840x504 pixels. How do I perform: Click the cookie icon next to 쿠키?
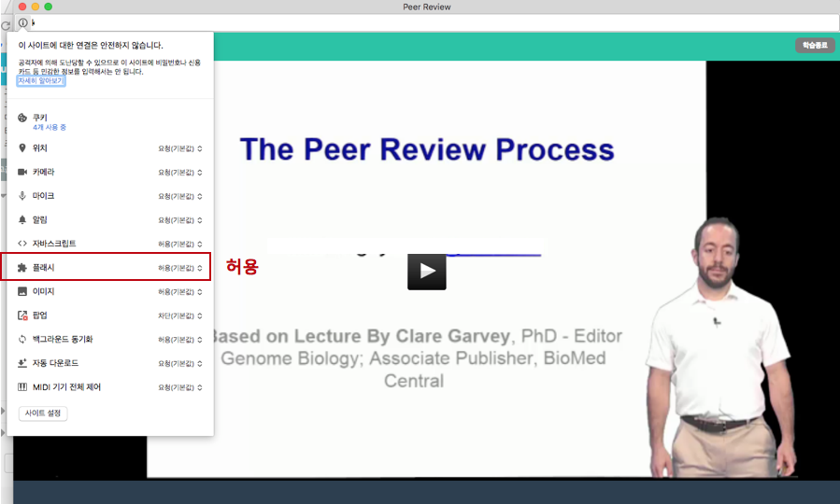(x=22, y=118)
